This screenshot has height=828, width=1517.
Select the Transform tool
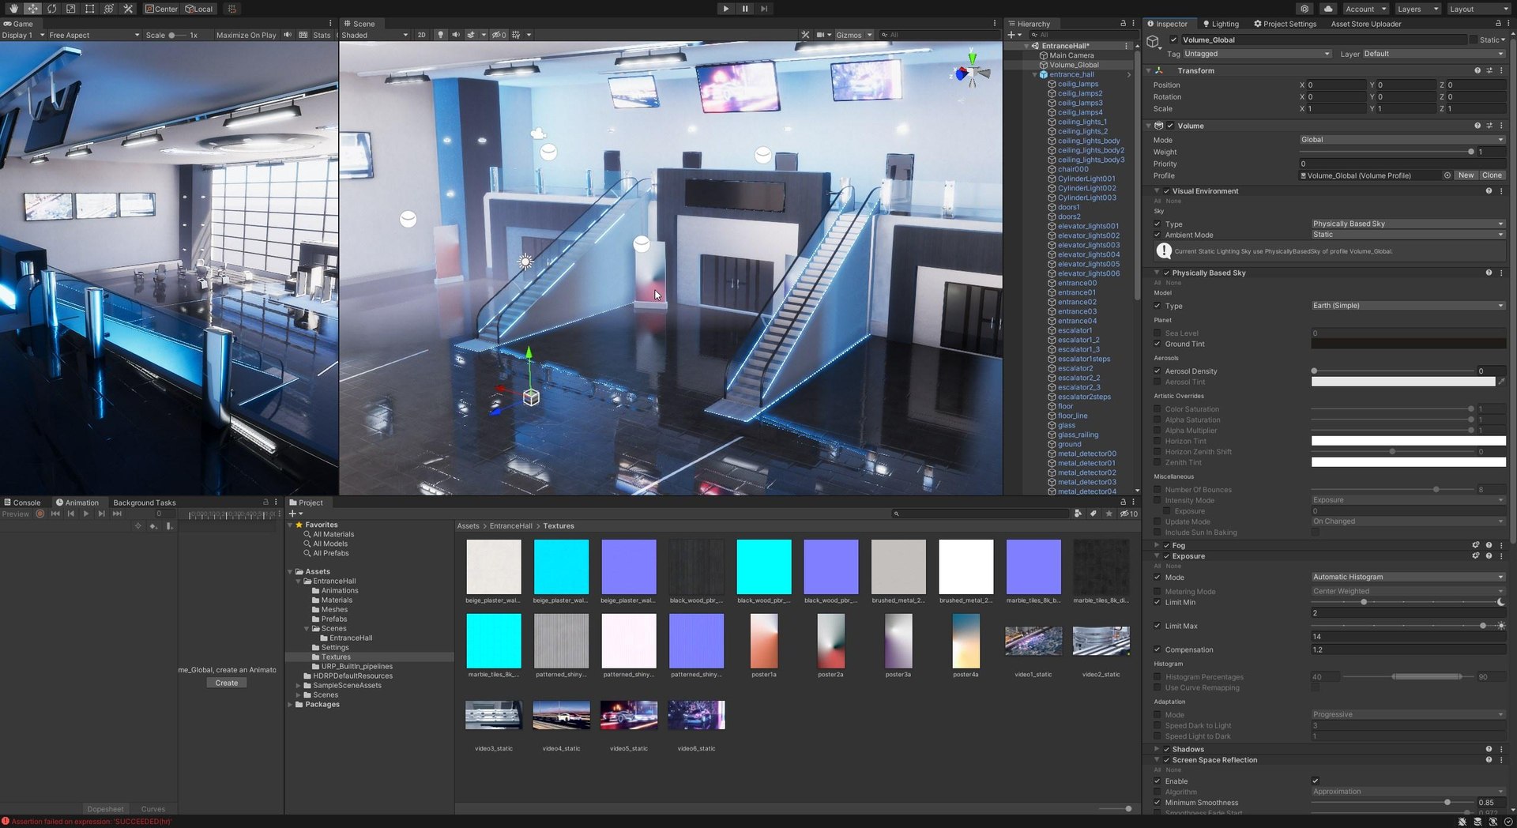[108, 9]
